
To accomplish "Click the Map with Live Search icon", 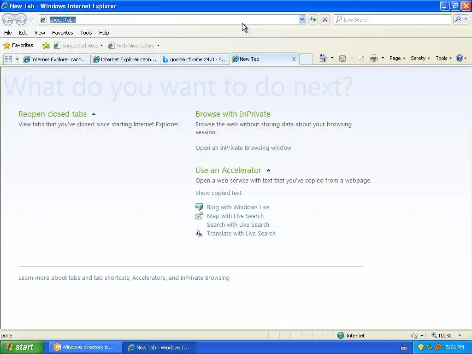I will click(x=199, y=216).
